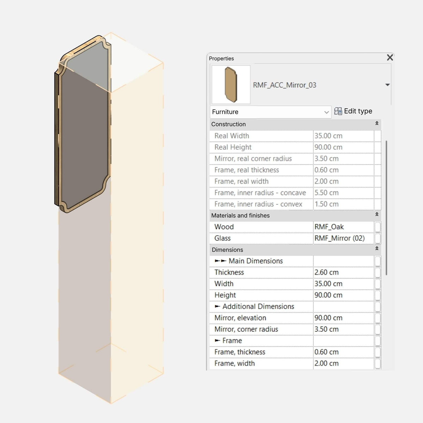Click the Wood parameter label
The image size is (423, 423).
(x=224, y=227)
